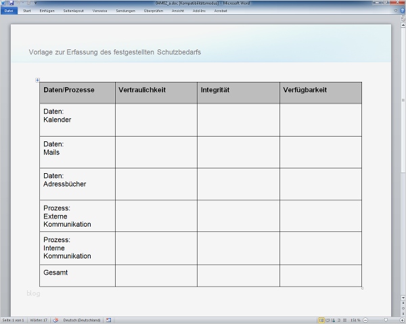Click the Select Browse Object button
406x324 pixels.
tap(403, 308)
